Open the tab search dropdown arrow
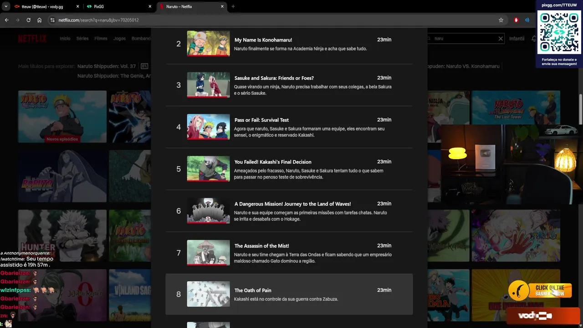The image size is (583, 328). coord(6,6)
